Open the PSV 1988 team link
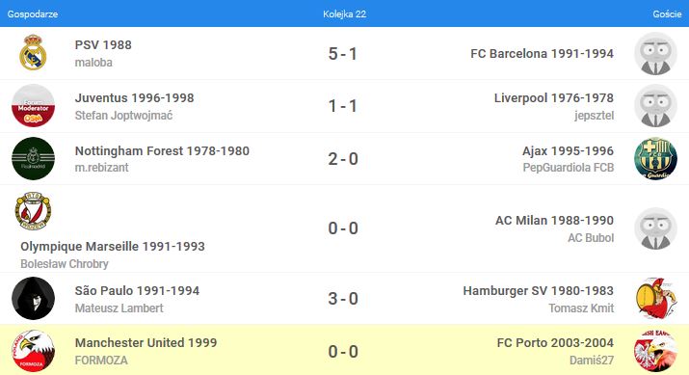The width and height of the screenshot is (689, 375). point(103,45)
